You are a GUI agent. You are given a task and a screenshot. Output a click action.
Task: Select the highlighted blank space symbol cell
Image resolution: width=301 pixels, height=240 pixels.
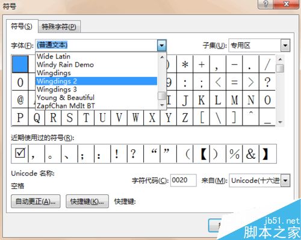point(20,64)
